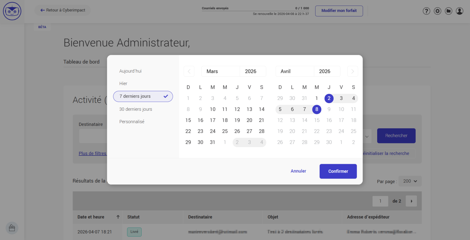Select the Hier preset entry
Image resolution: width=470 pixels, height=240 pixels.
[123, 84]
